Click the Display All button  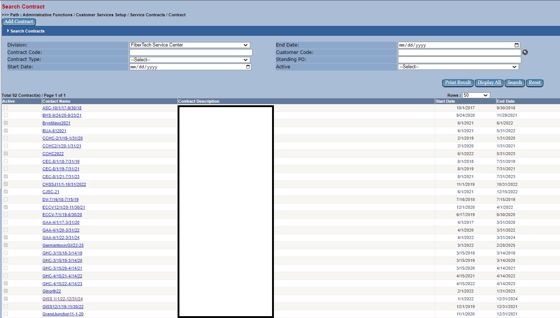(489, 83)
